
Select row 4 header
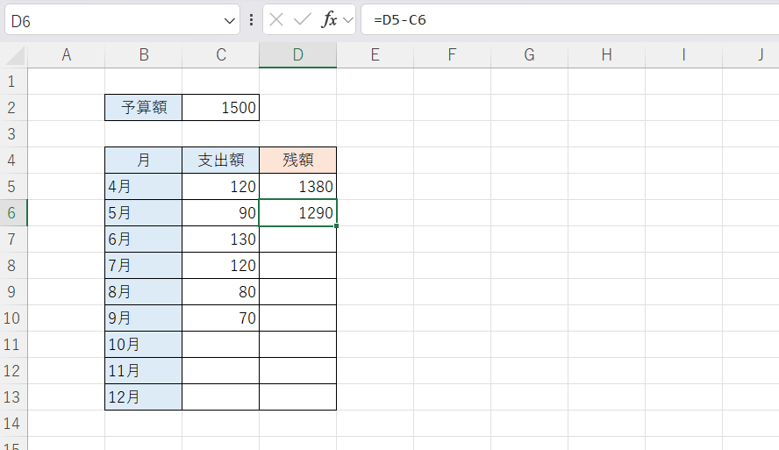pyautogui.click(x=13, y=160)
